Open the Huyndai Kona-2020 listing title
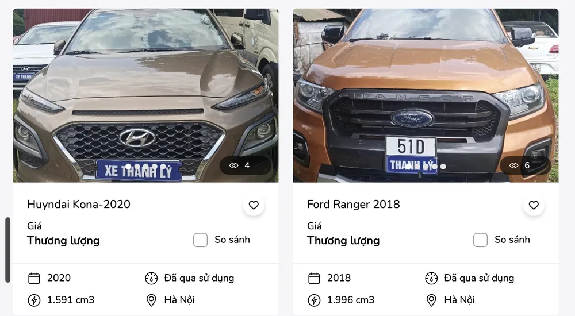This screenshot has height=316, width=575. tap(78, 204)
